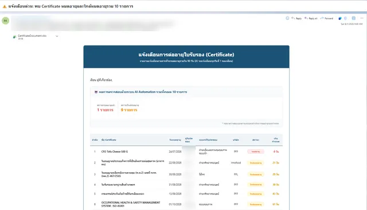Click the yellow status badge in Innofood row

point(256,162)
